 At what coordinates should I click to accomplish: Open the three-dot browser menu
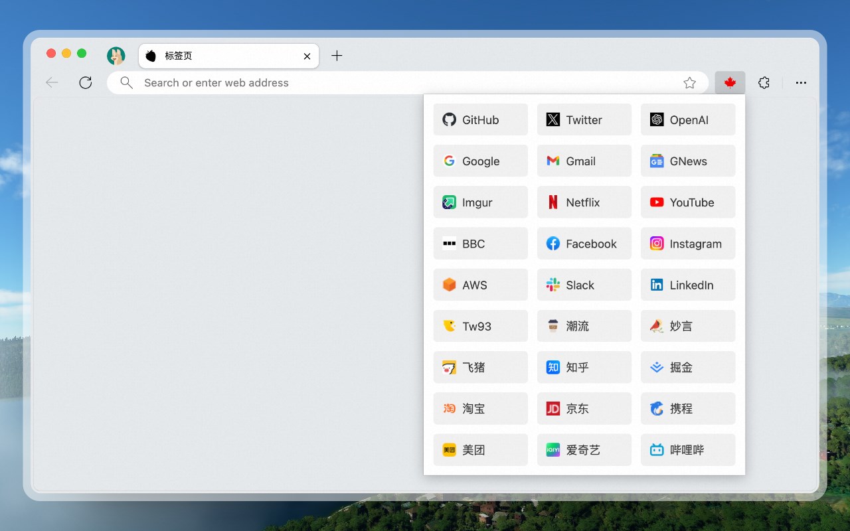click(x=801, y=83)
